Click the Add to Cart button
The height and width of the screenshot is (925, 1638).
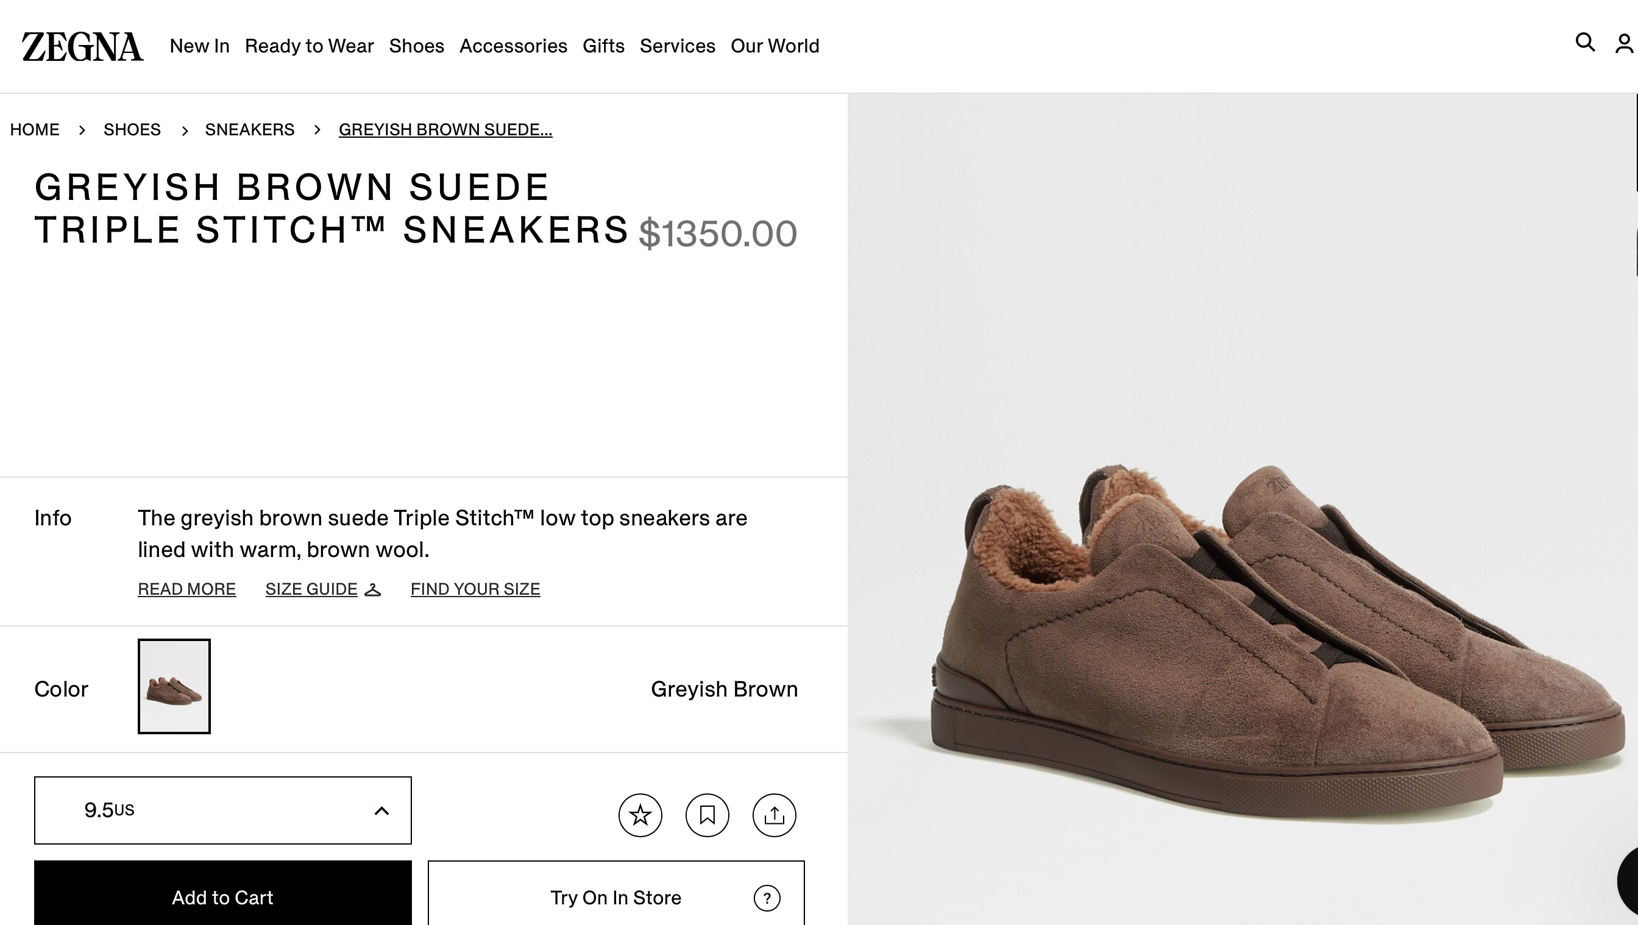click(x=222, y=897)
